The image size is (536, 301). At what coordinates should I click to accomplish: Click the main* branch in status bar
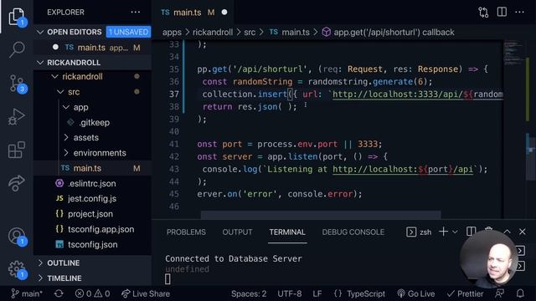pyautogui.click(x=27, y=293)
